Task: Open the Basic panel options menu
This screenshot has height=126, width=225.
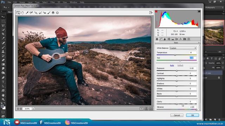Action: [x=199, y=43]
